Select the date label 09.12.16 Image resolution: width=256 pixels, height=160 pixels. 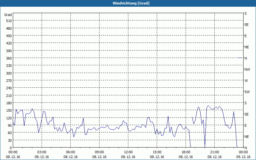coord(243,157)
